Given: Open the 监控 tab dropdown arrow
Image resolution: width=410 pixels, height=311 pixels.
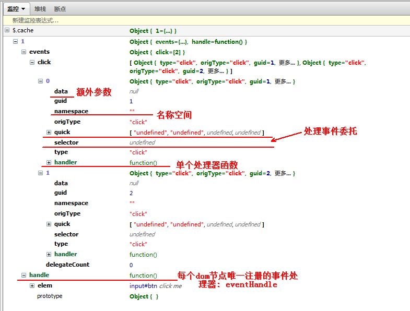Looking at the screenshot, I should pyautogui.click(x=24, y=9).
